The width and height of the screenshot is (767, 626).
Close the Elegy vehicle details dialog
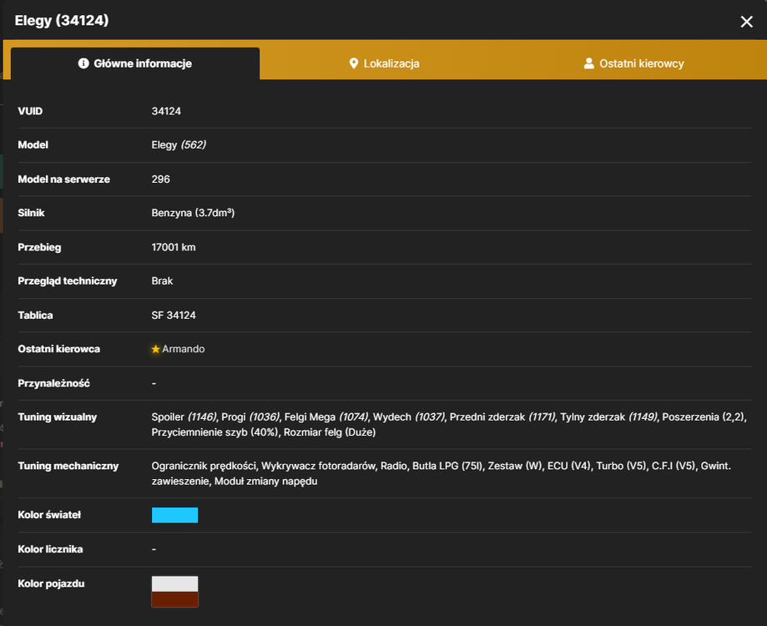746,22
